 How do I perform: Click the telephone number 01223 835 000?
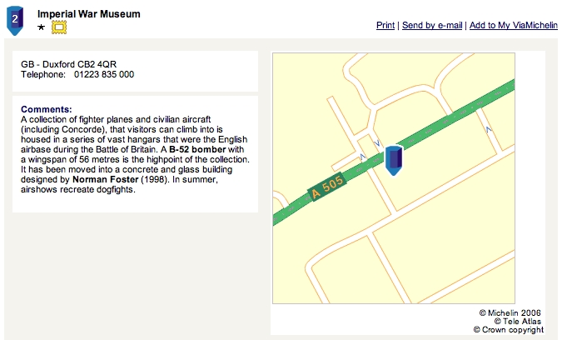(104, 74)
